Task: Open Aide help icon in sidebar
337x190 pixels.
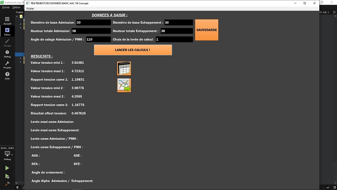Action: (x=7, y=76)
